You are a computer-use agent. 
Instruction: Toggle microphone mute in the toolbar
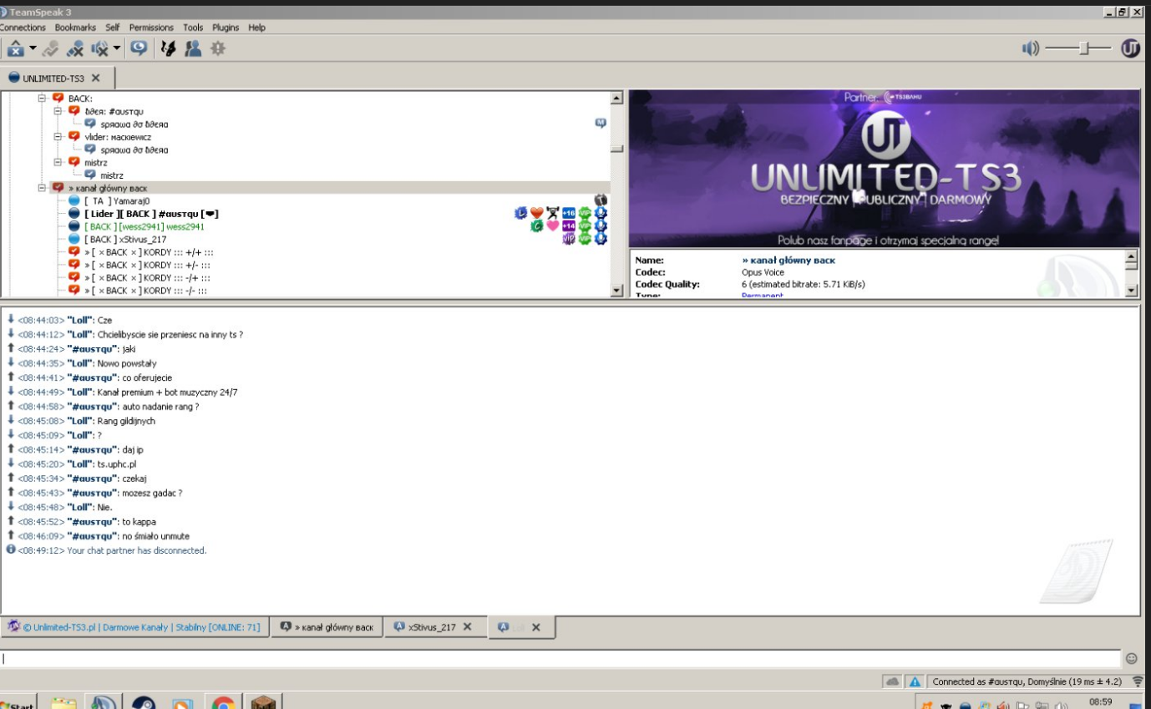(x=76, y=49)
